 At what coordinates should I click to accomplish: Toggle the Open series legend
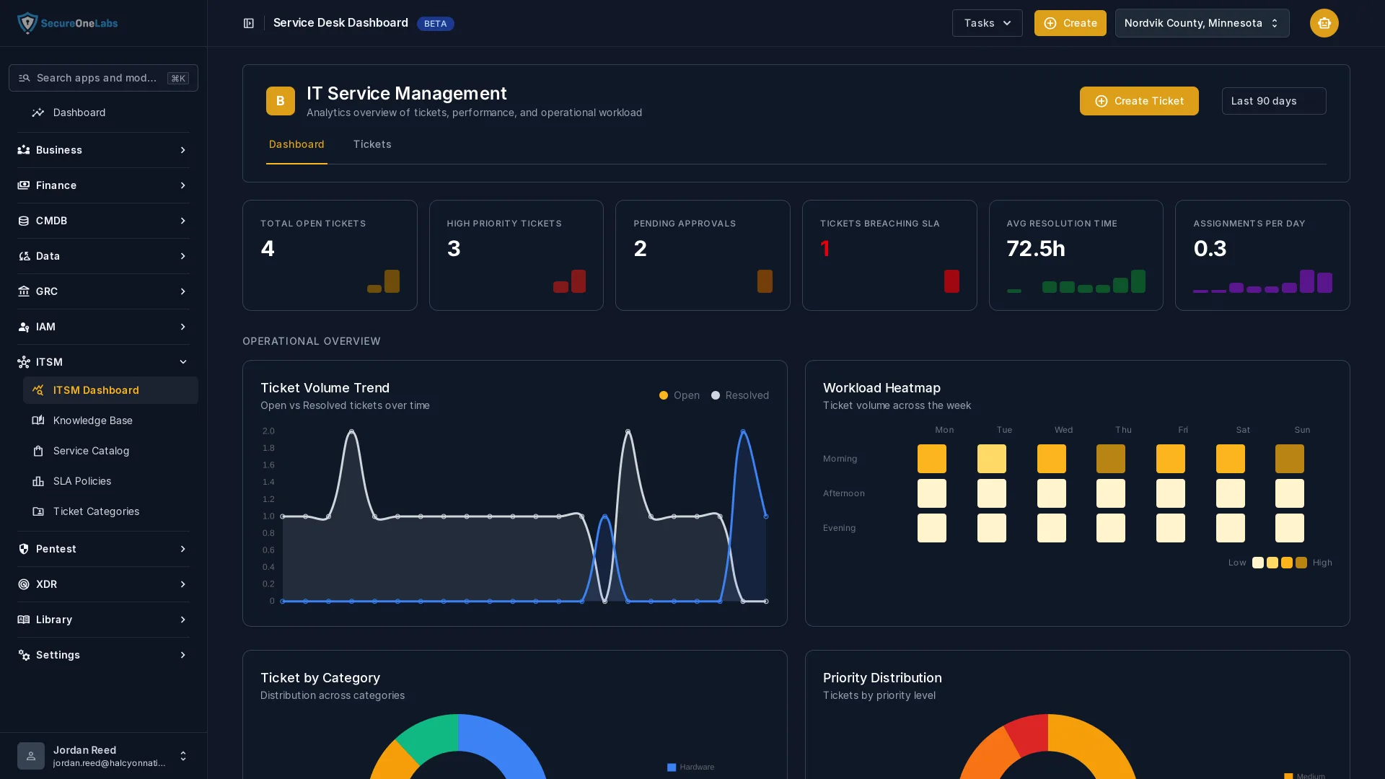point(680,395)
